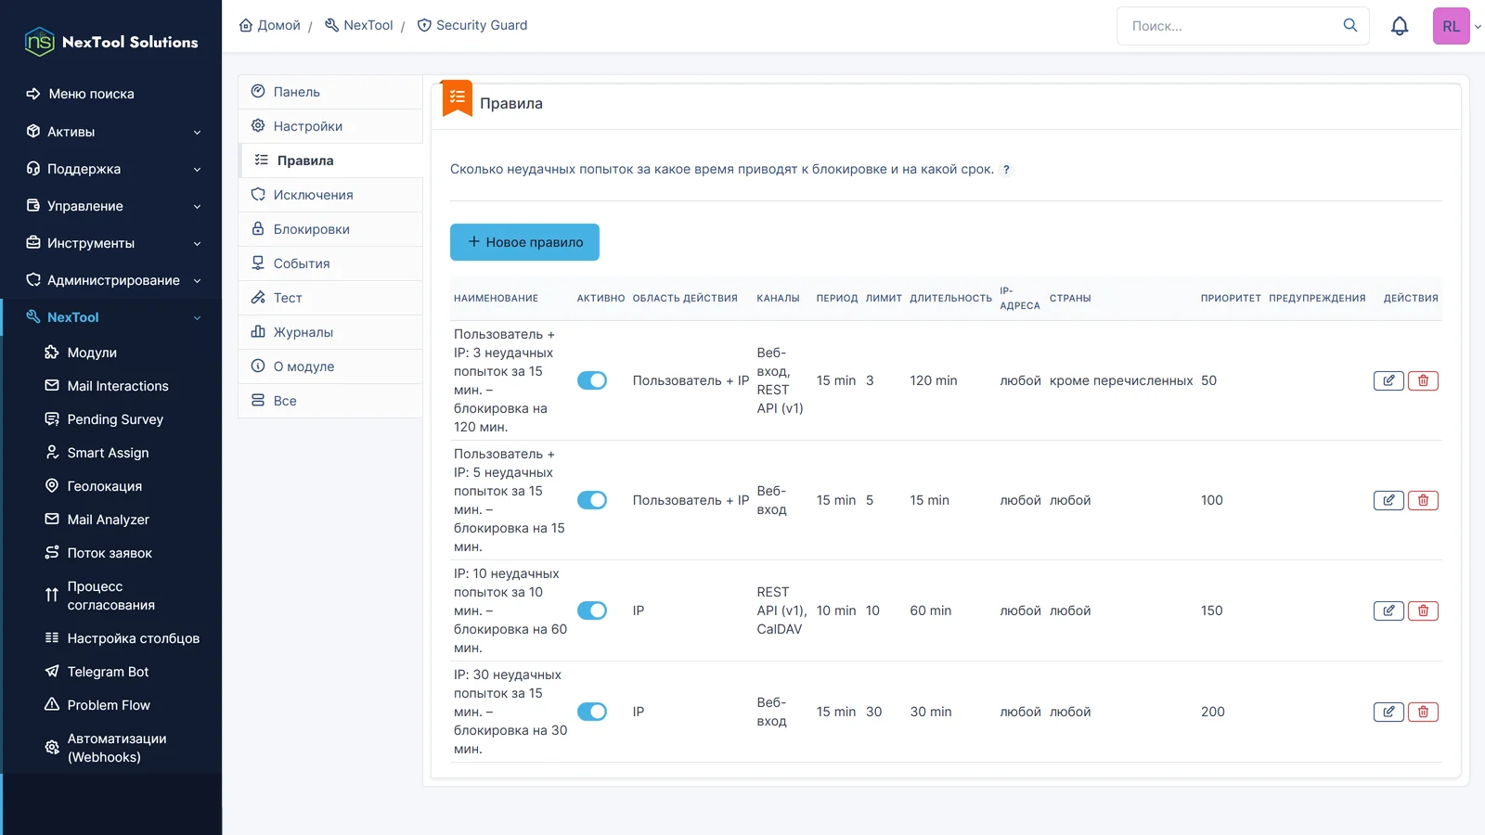Switch off the 30-attempt rule toggle
1485x835 pixels.
[592, 712]
